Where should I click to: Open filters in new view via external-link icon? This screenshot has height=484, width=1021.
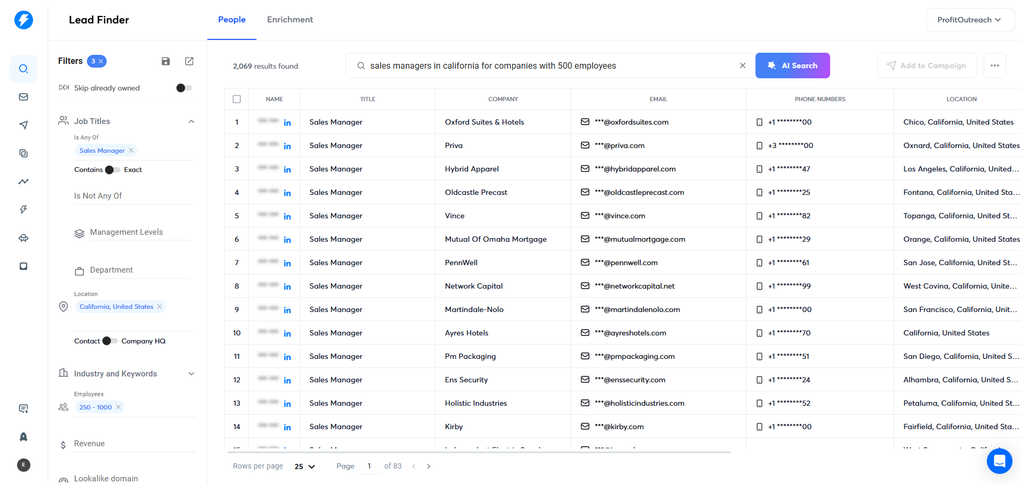pyautogui.click(x=189, y=61)
